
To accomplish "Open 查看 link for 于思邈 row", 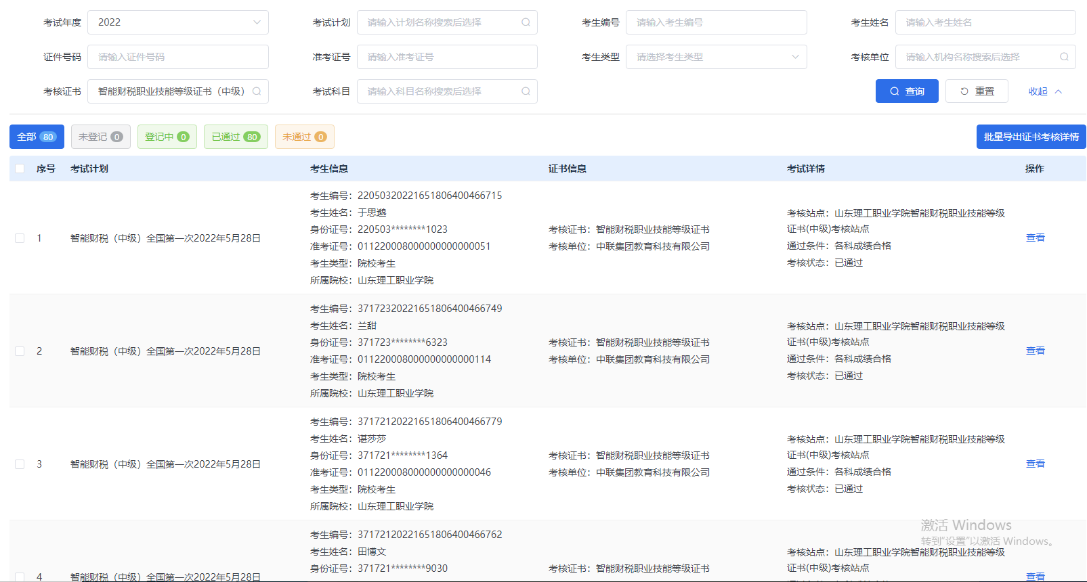I will [1036, 238].
